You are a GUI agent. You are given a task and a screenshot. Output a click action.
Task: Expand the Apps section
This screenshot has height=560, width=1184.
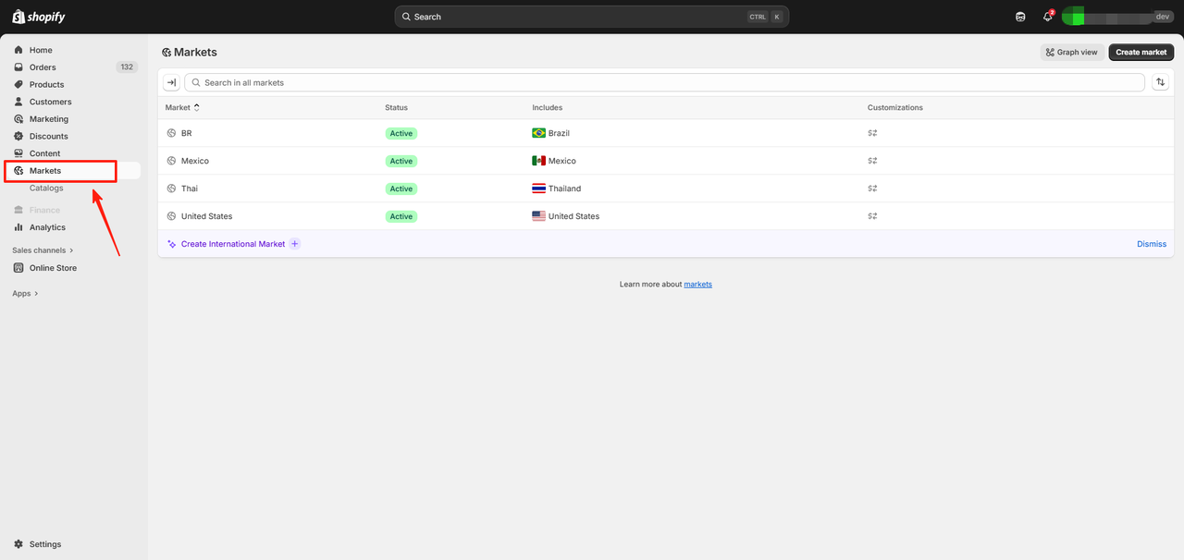pyautogui.click(x=25, y=294)
